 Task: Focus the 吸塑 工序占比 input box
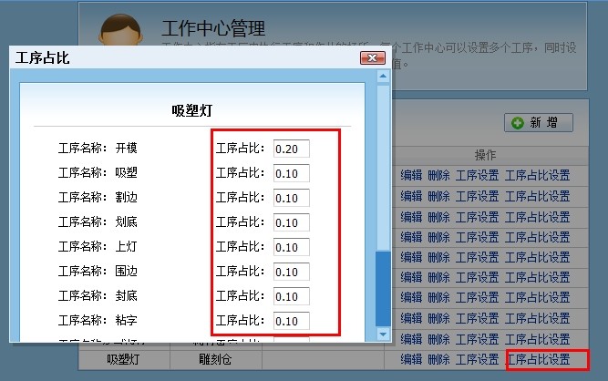[x=291, y=173]
